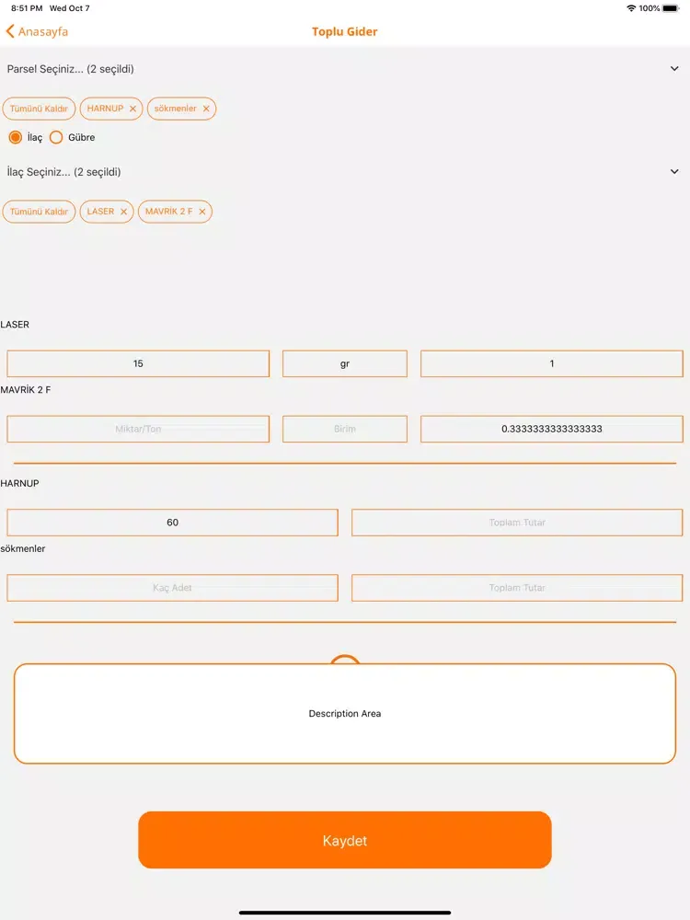The image size is (690, 920).
Task: Edit MAVRİK 2 F value 0.3333333333333333
Action: click(551, 429)
